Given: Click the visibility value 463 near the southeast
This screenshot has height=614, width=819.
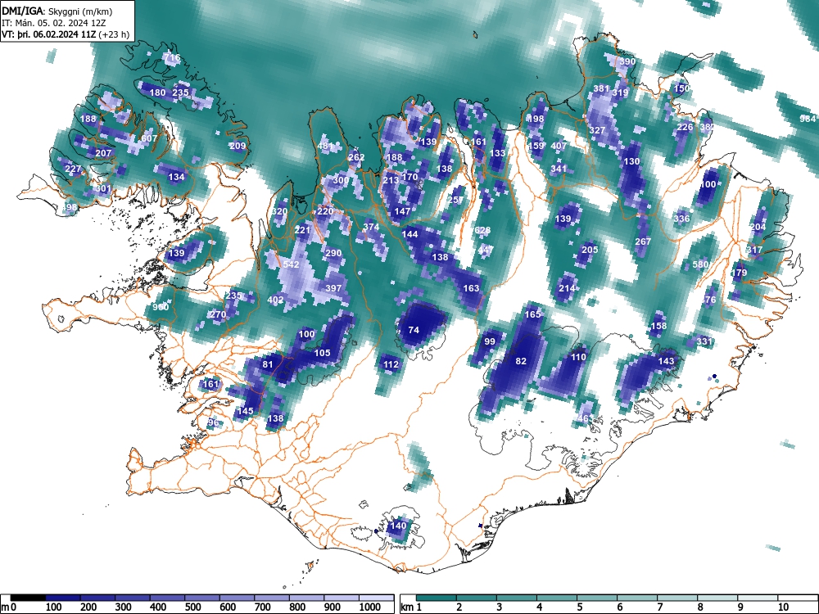Looking at the screenshot, I should pyautogui.click(x=586, y=418).
